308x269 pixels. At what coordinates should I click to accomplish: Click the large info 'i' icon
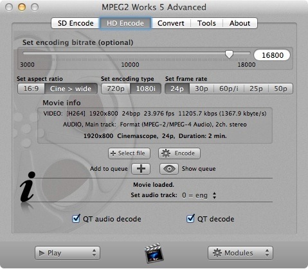28,187
